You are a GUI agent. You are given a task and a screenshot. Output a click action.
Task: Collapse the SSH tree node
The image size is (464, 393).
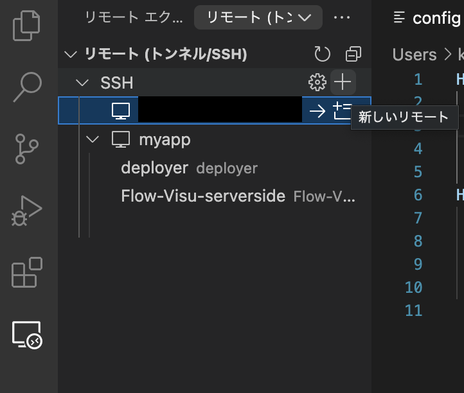(x=82, y=83)
